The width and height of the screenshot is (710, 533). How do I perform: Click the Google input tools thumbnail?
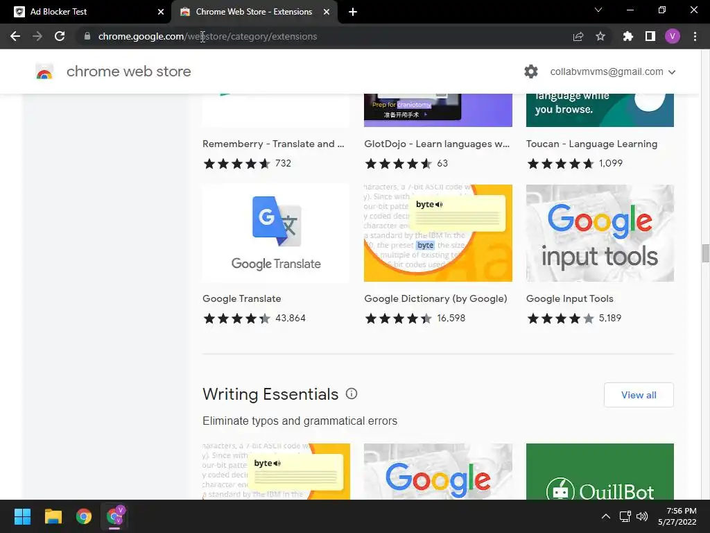600,233
